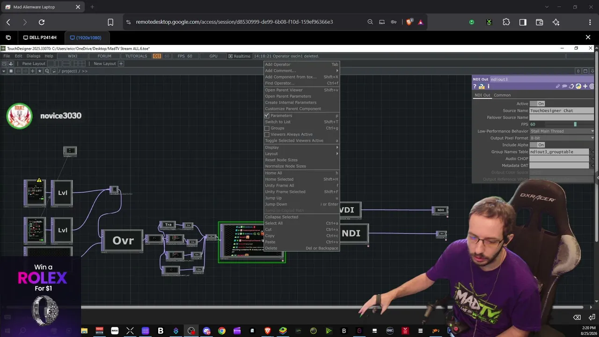Viewport: 599px width, 337px height.
Task: Click the TUTORIALS button
Action: [136, 56]
